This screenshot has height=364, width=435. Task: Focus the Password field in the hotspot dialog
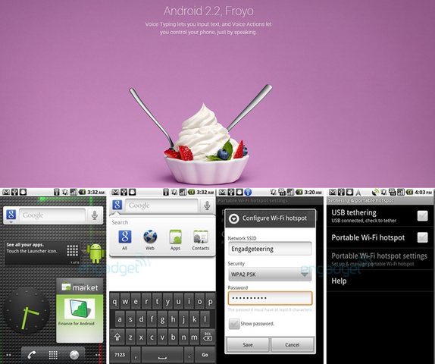tap(270, 298)
